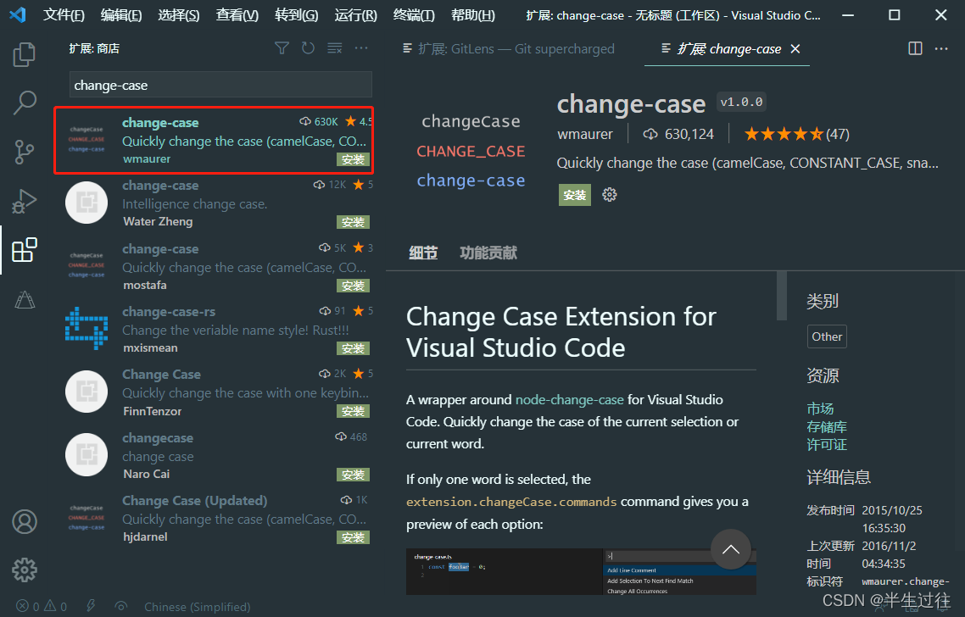Install change-case by wmaurer from list
The image size is (965, 617).
pos(354,159)
